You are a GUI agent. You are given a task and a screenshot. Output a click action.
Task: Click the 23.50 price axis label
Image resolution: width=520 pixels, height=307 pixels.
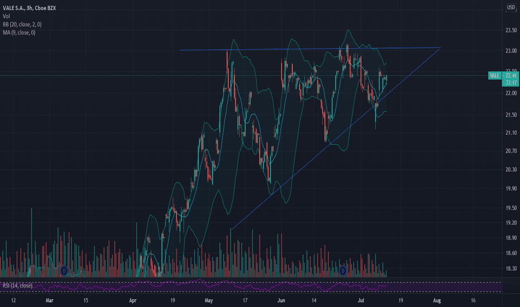[511, 30]
